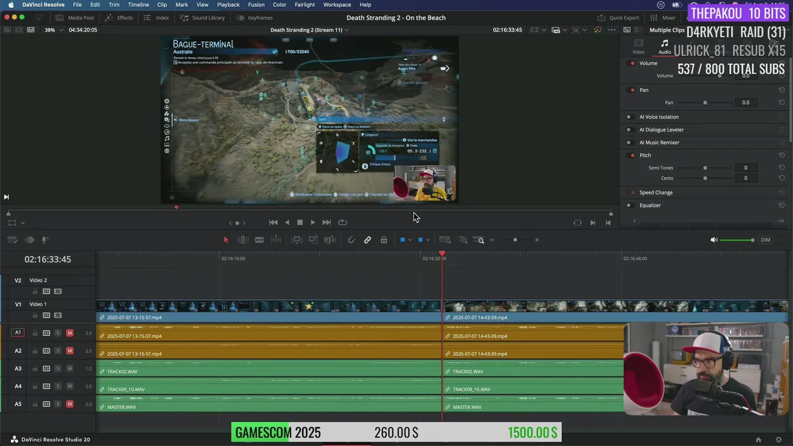Open the Fairlight menu
The image size is (793, 446).
304,4
